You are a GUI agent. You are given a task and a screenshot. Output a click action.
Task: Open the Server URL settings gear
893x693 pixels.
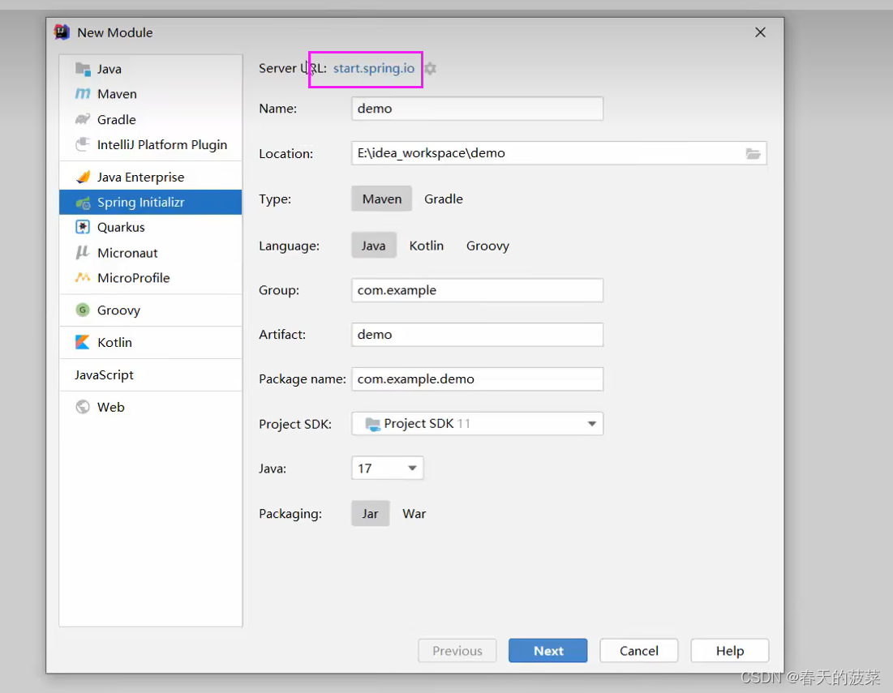(430, 69)
